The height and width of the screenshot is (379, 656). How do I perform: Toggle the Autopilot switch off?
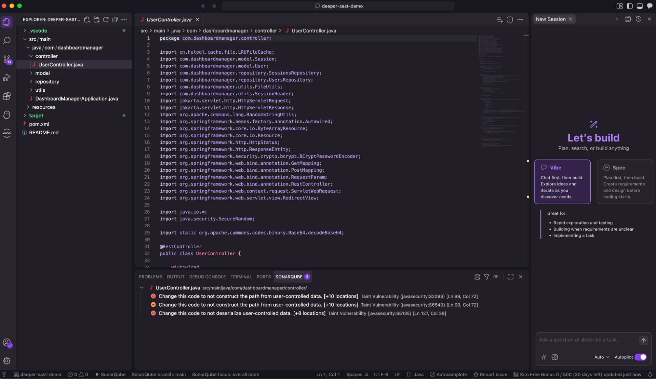(640, 357)
